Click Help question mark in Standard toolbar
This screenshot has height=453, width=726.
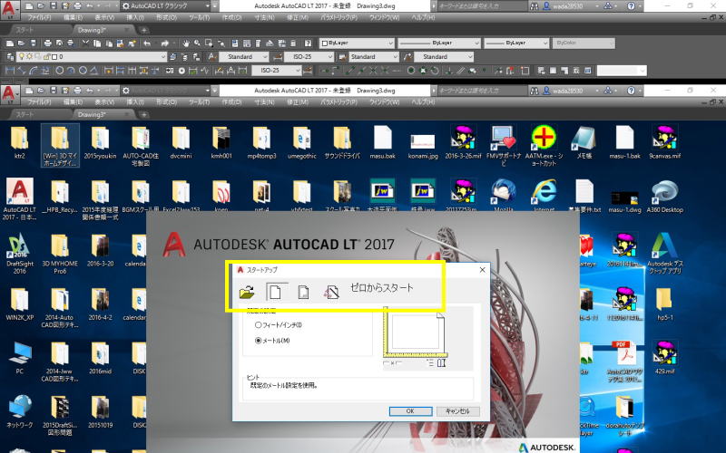coord(308,43)
